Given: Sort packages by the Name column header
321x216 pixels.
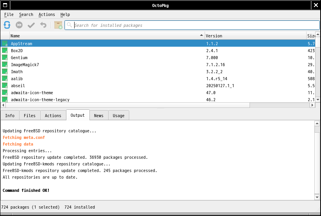Looking at the screenshot, I should pyautogui.click(x=105, y=36).
